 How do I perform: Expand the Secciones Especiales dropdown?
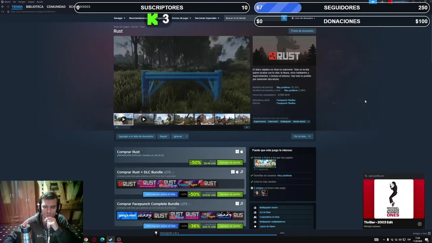point(207,18)
